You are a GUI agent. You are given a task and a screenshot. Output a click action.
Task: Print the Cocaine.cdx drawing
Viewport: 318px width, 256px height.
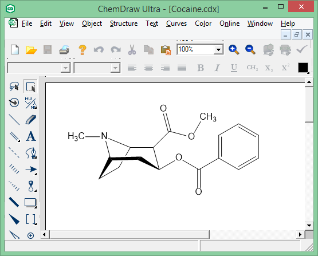(64, 50)
